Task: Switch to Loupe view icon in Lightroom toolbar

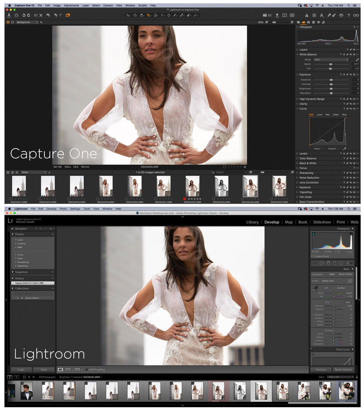Action: point(60,369)
